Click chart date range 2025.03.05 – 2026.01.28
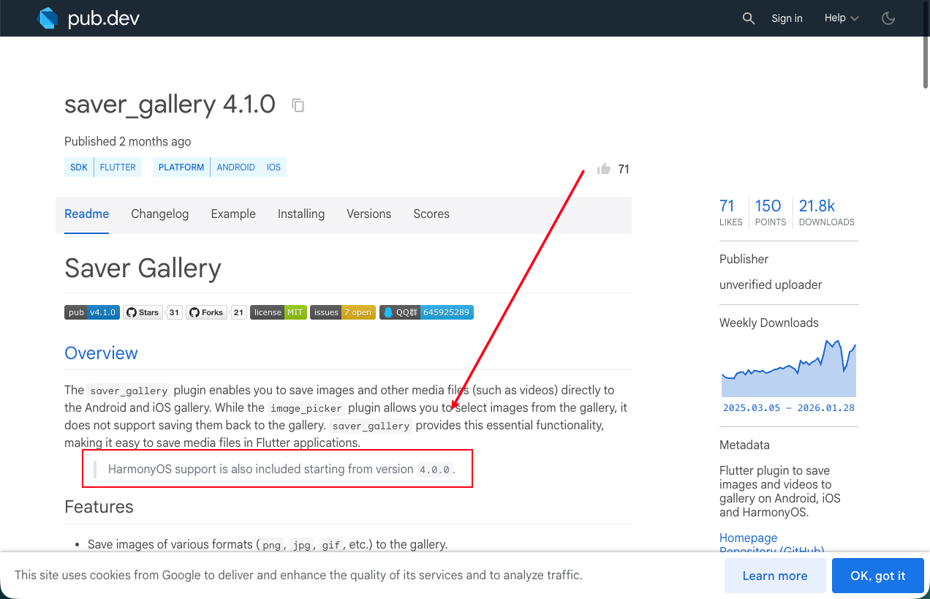 point(789,408)
